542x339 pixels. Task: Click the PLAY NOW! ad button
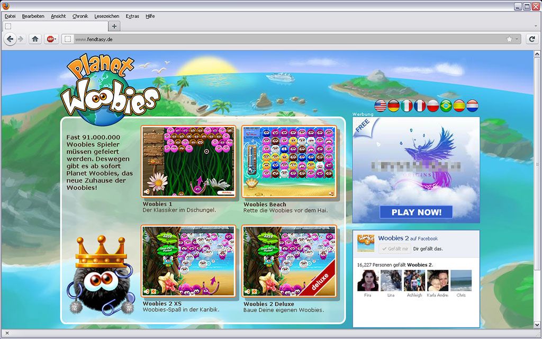[416, 212]
